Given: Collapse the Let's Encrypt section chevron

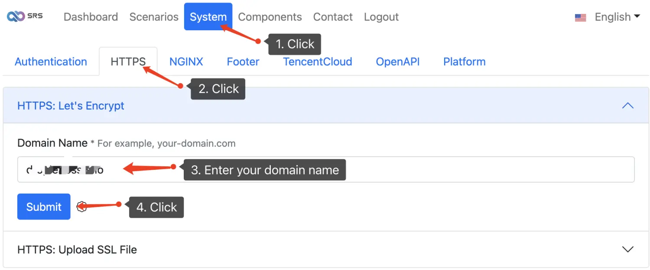Looking at the screenshot, I should tap(627, 106).
